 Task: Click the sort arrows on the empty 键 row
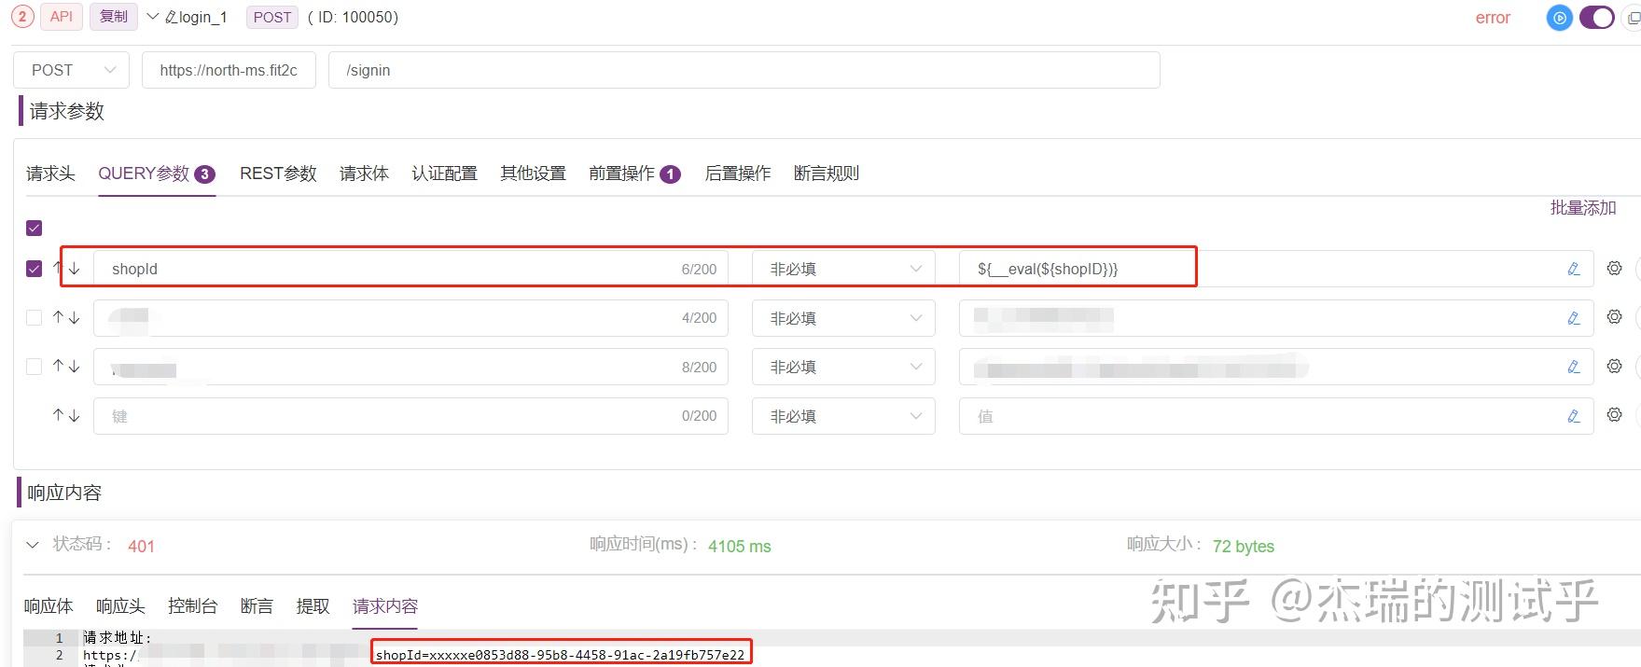tap(66, 416)
